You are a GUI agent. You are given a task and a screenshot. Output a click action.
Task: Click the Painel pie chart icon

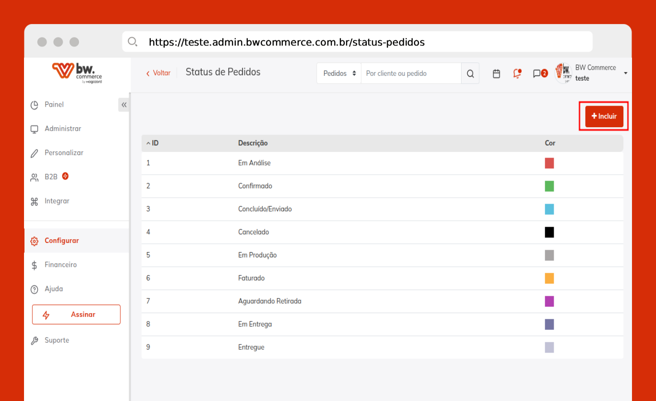(34, 105)
